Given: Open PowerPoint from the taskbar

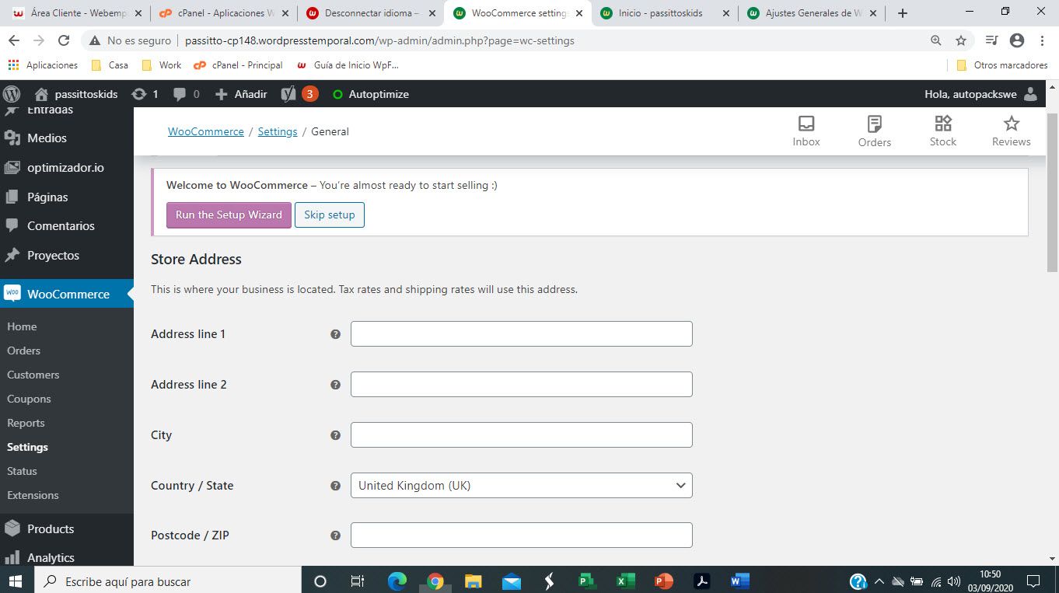Looking at the screenshot, I should click(x=663, y=581).
